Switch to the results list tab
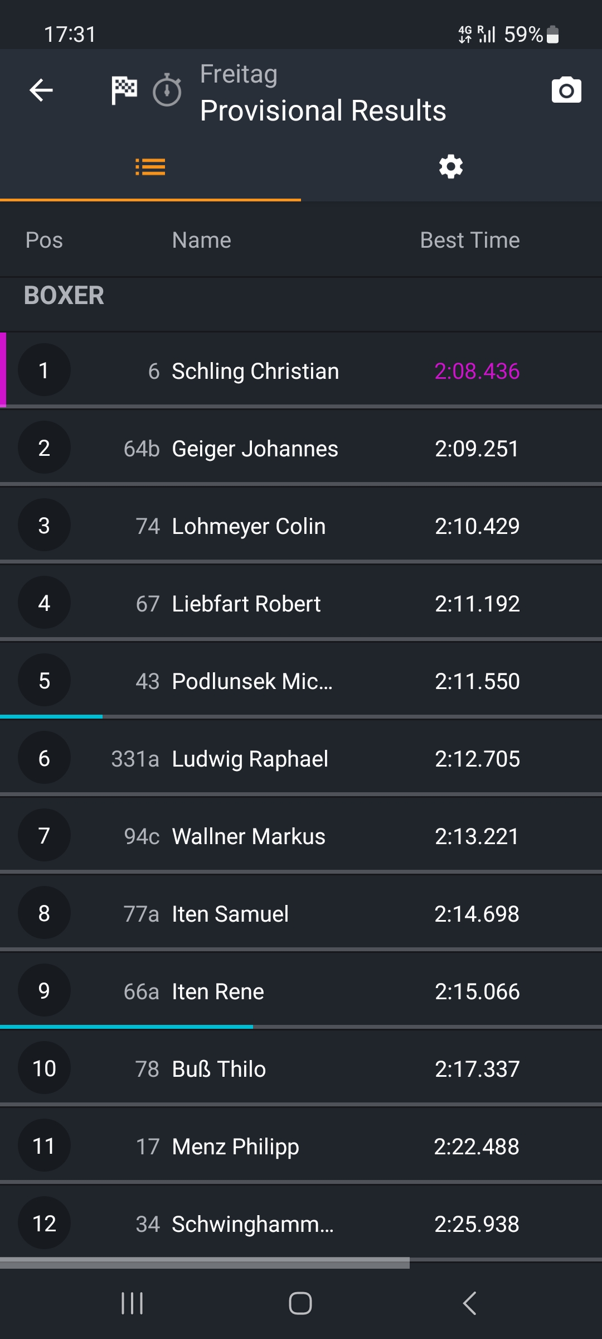Image resolution: width=602 pixels, height=1339 pixels. point(151,167)
